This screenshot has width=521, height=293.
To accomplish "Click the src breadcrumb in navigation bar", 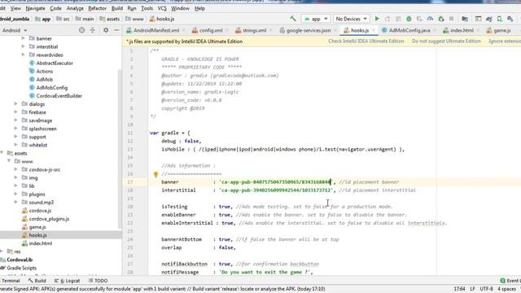I will [63, 19].
